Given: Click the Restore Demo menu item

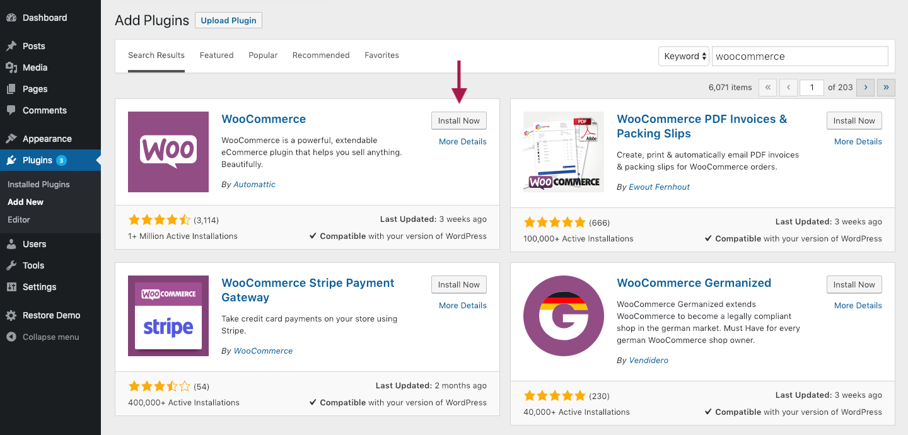Looking at the screenshot, I should tap(50, 315).
